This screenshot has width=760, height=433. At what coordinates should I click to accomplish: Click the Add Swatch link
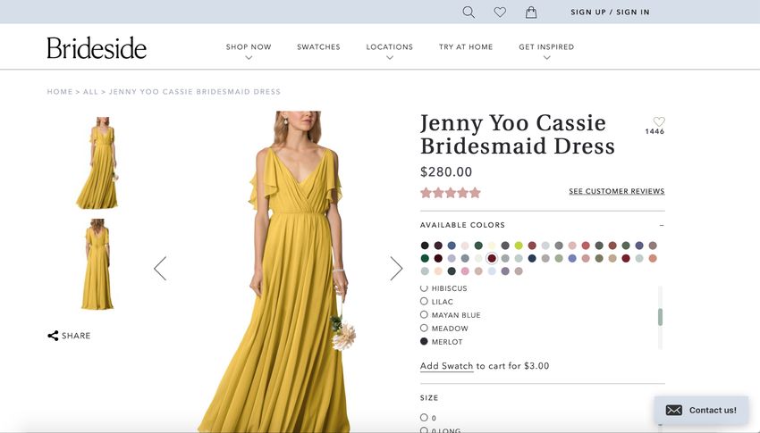click(446, 366)
